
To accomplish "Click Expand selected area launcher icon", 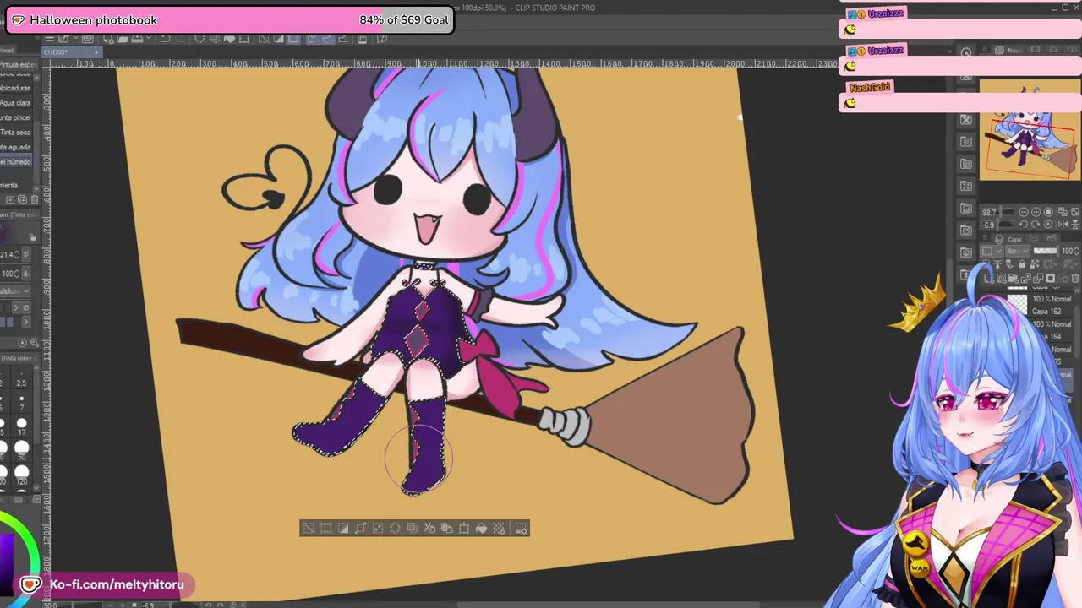I will tap(361, 529).
